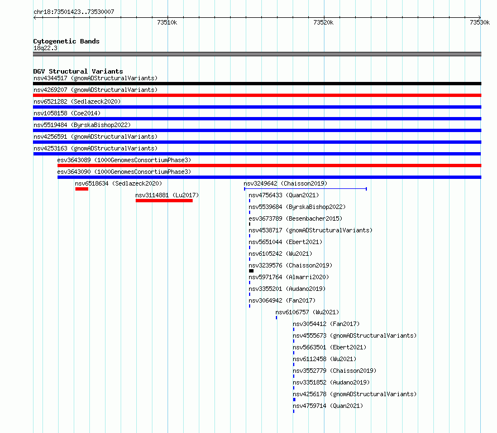Image resolution: width=497 pixels, height=433 pixels.
Task: Click the nsv6521282 (Sedlazeck2020) label
Action: [x=77, y=101]
